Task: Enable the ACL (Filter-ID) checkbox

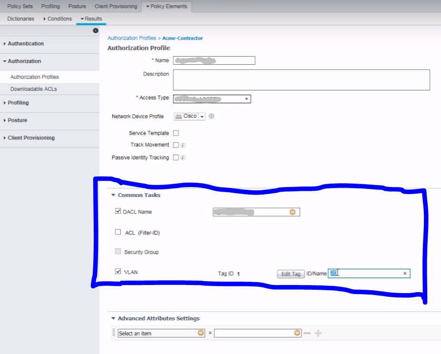Action: 118,232
